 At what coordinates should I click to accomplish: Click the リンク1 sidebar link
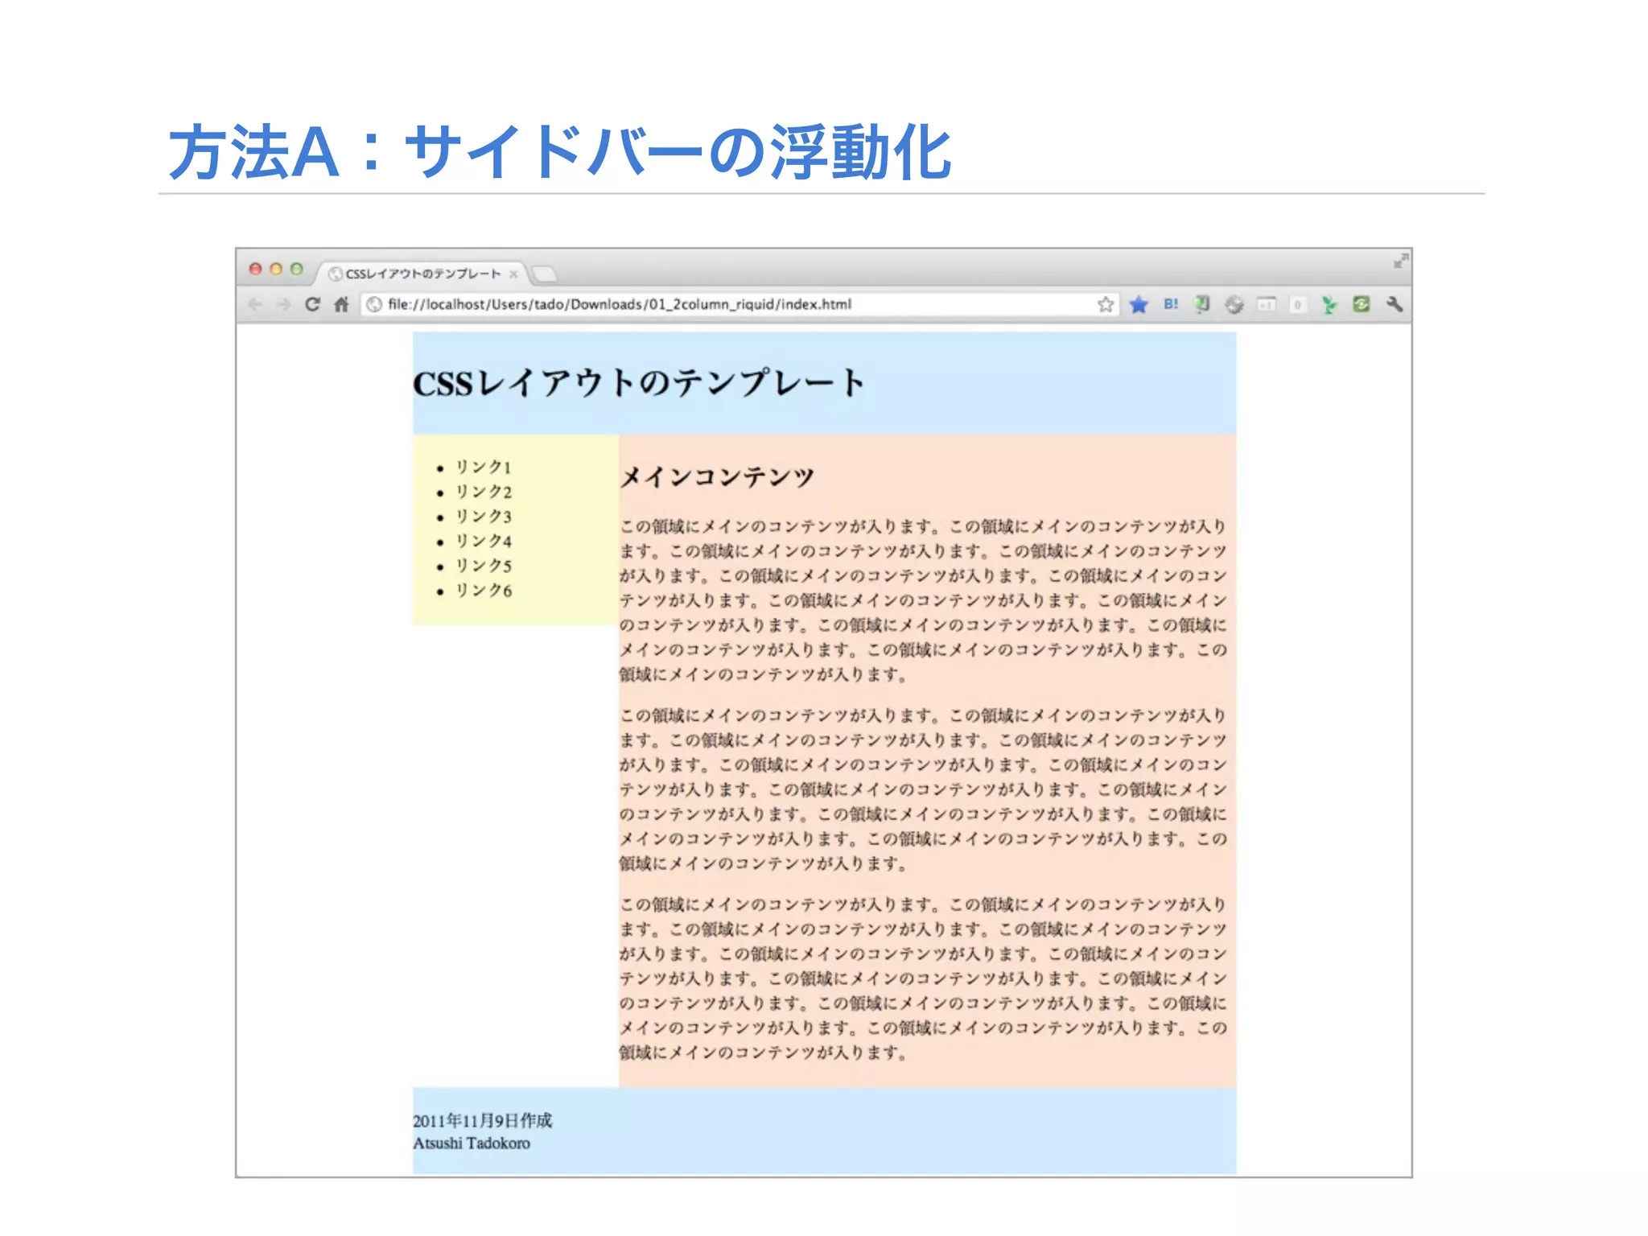click(x=483, y=467)
